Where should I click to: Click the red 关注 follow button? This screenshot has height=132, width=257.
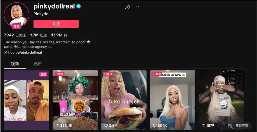(56, 24)
